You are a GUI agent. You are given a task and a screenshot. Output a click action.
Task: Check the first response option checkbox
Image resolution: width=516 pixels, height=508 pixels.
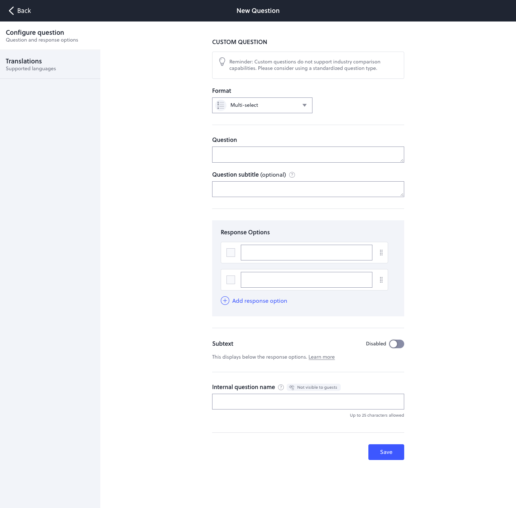click(230, 253)
